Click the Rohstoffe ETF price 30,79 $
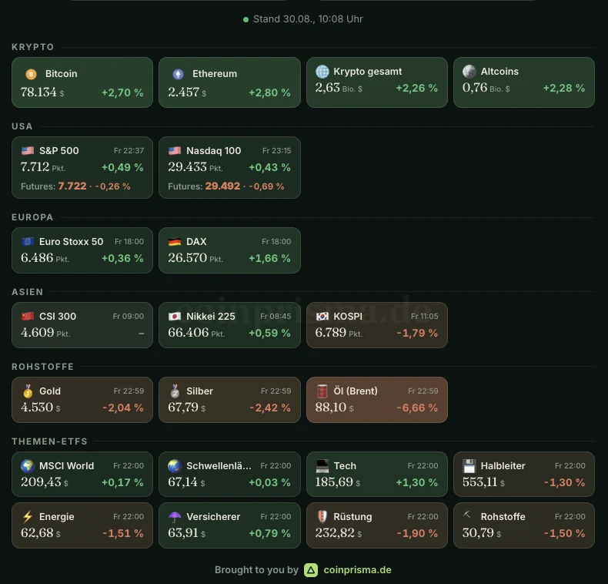This screenshot has height=584, width=608. tap(482, 532)
